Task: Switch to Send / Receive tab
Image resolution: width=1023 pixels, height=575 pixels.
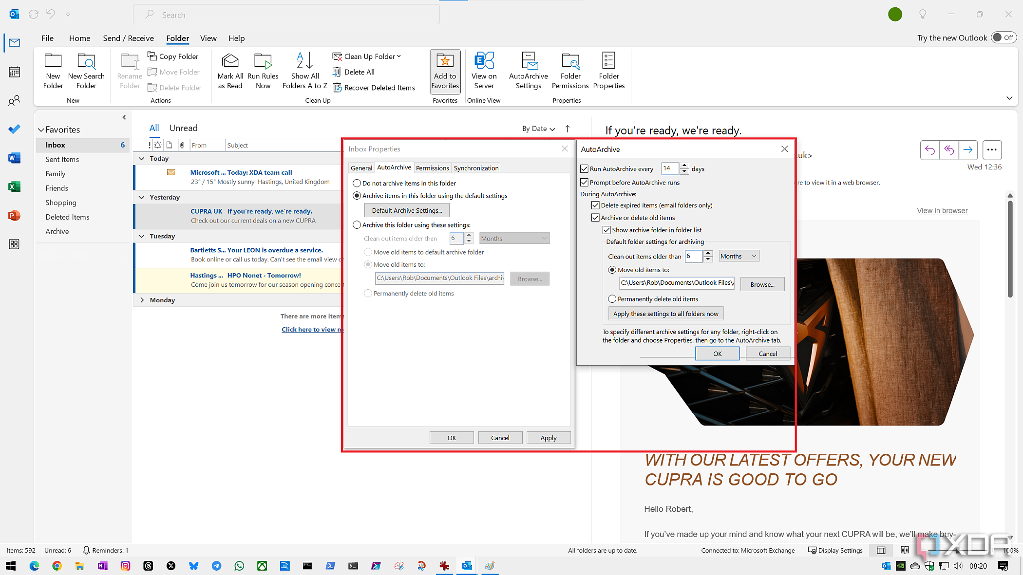Action: tap(128, 38)
